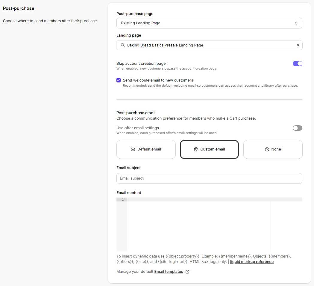314x286 pixels.
Task: Select the Custom email card
Action: point(209,149)
